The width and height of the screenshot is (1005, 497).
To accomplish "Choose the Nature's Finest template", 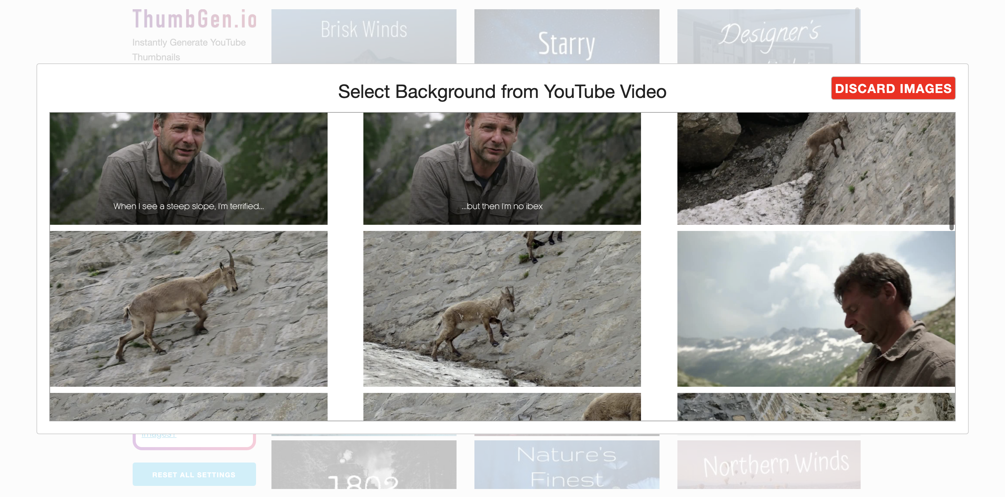I will (x=566, y=467).
